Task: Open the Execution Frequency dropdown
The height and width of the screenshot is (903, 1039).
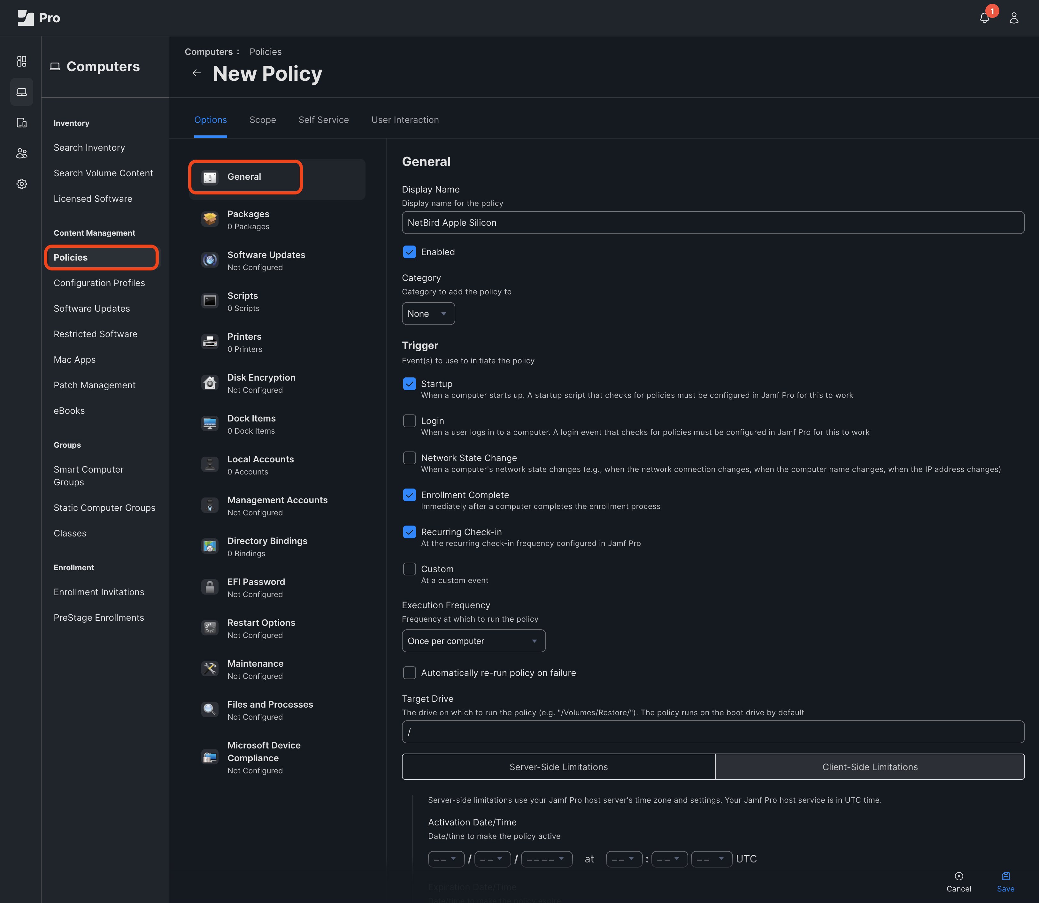Action: (473, 641)
